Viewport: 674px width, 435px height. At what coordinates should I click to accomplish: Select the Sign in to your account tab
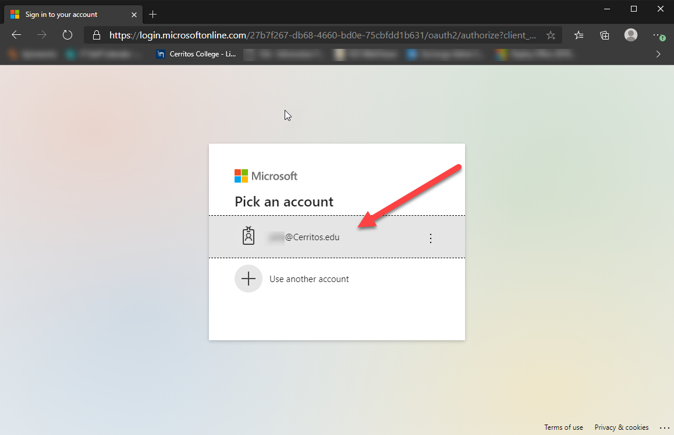pyautogui.click(x=73, y=15)
